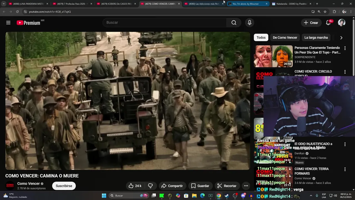Open the weather widget on taskbar
This screenshot has height=200, width=355.
point(15,196)
